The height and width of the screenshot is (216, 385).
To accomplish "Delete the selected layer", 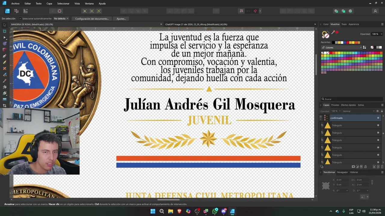I will [382, 166].
